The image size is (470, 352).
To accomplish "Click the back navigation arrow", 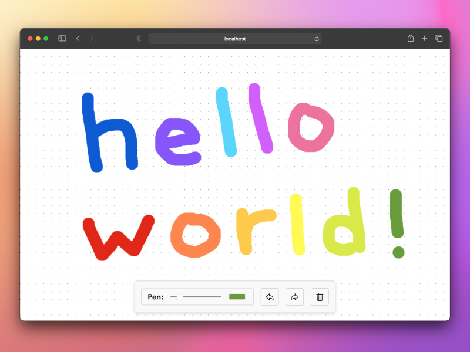I will (x=78, y=38).
